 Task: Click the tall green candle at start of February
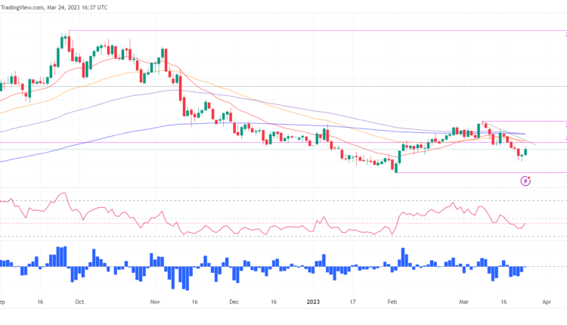[x=399, y=160]
